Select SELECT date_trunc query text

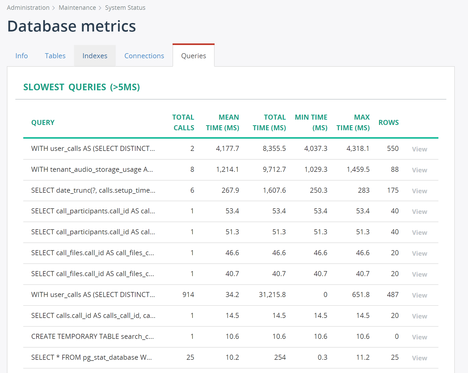pos(93,190)
